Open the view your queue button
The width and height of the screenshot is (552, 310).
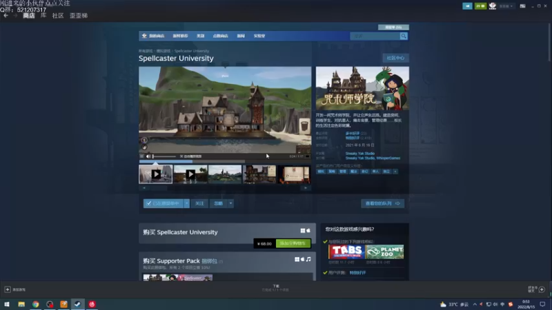382,203
